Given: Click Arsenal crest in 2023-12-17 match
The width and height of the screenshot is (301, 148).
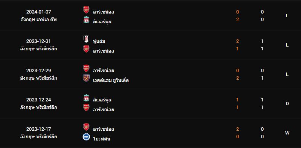Looking at the screenshot, I should point(86,127).
